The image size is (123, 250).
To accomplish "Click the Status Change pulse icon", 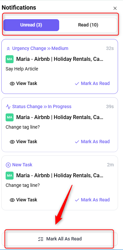I will [x=8, y=107].
